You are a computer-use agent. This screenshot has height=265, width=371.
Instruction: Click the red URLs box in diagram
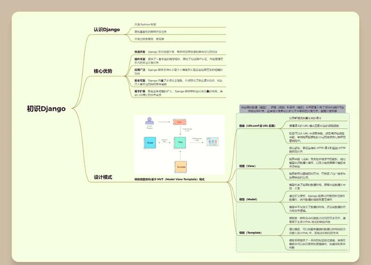[x=179, y=122]
